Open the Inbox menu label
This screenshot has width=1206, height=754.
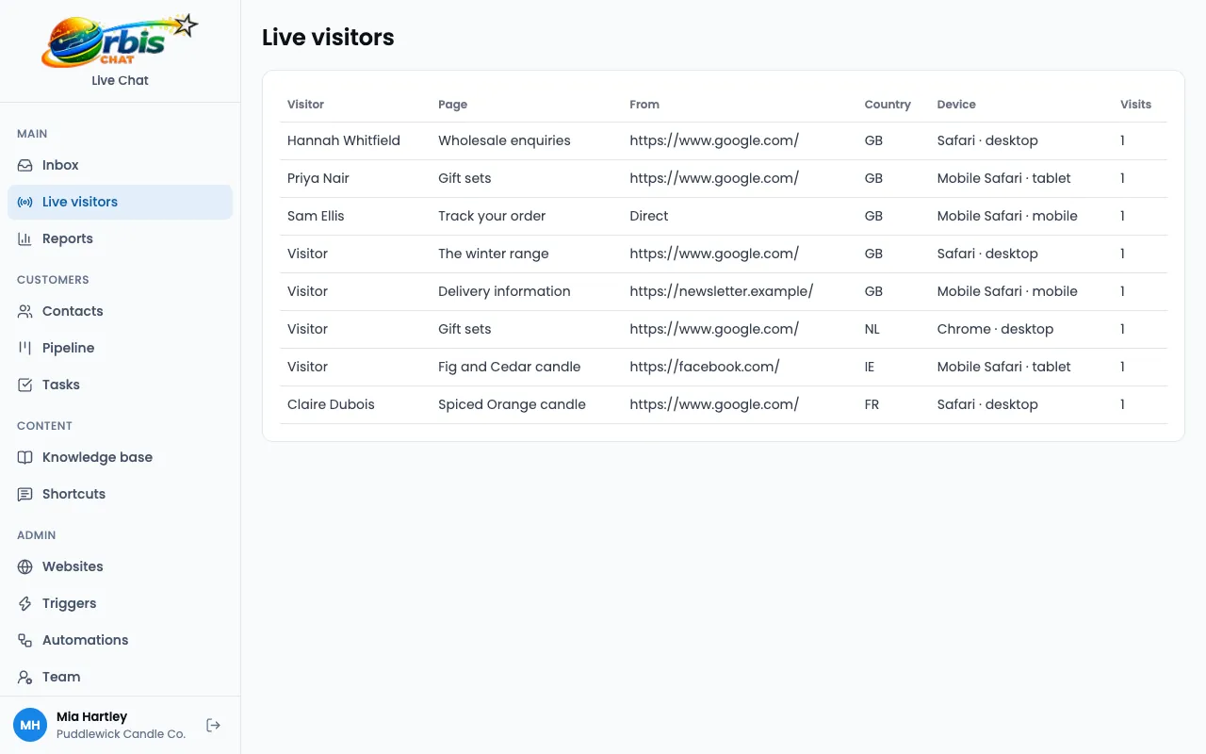point(60,165)
